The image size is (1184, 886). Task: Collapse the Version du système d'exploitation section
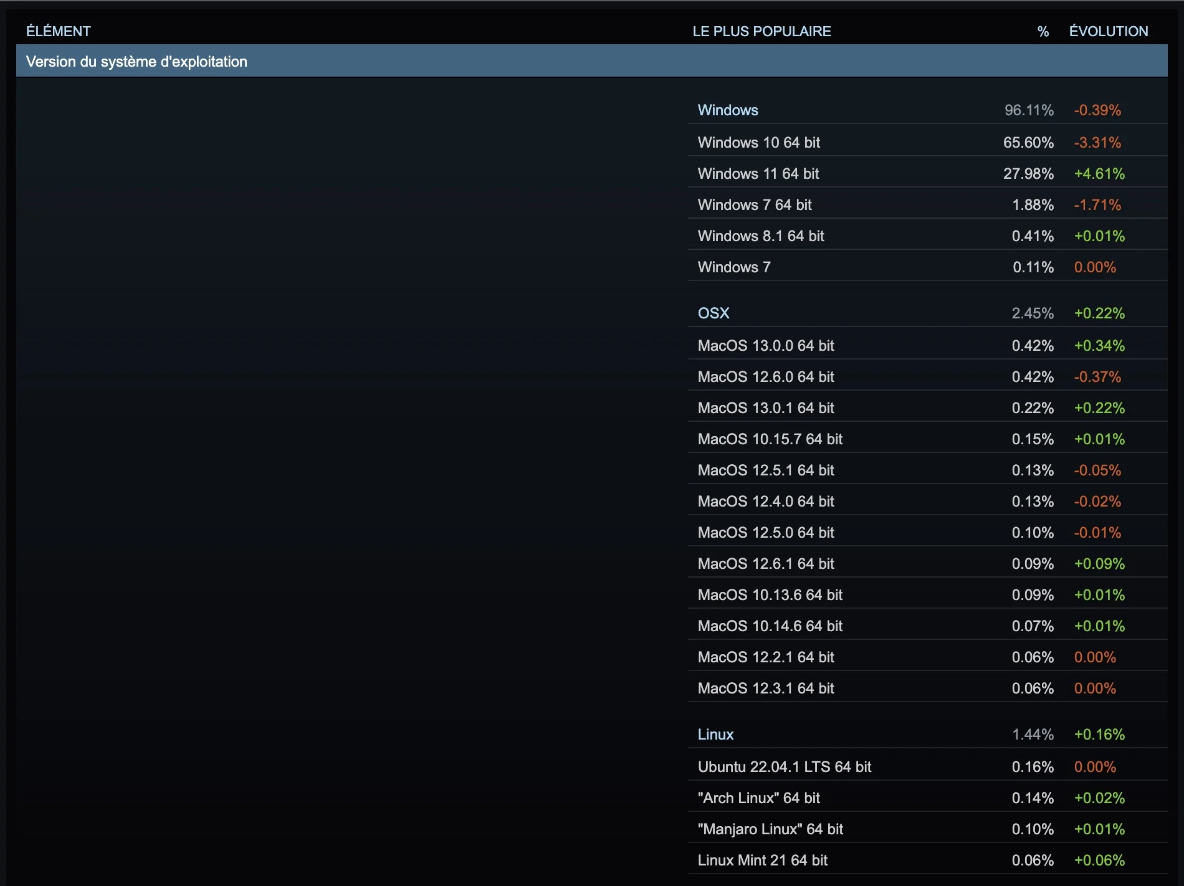pos(136,62)
